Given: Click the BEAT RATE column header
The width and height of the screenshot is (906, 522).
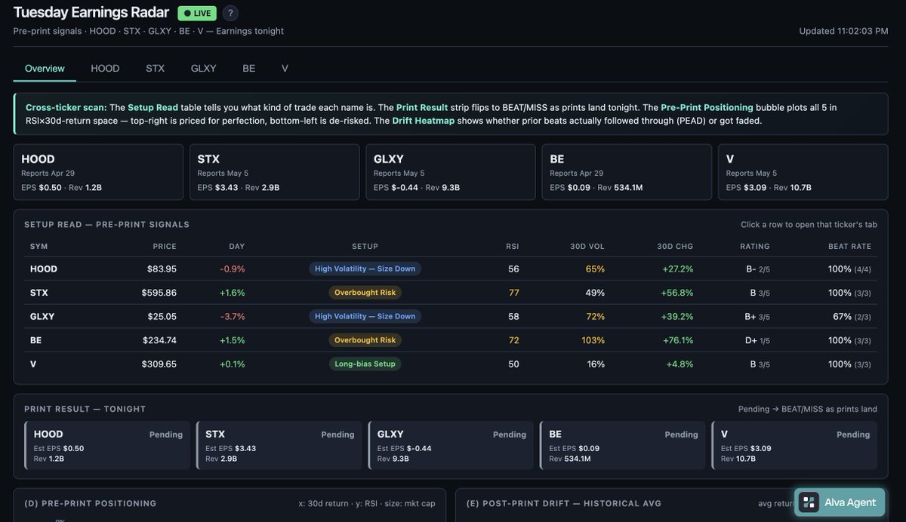Looking at the screenshot, I should point(849,246).
